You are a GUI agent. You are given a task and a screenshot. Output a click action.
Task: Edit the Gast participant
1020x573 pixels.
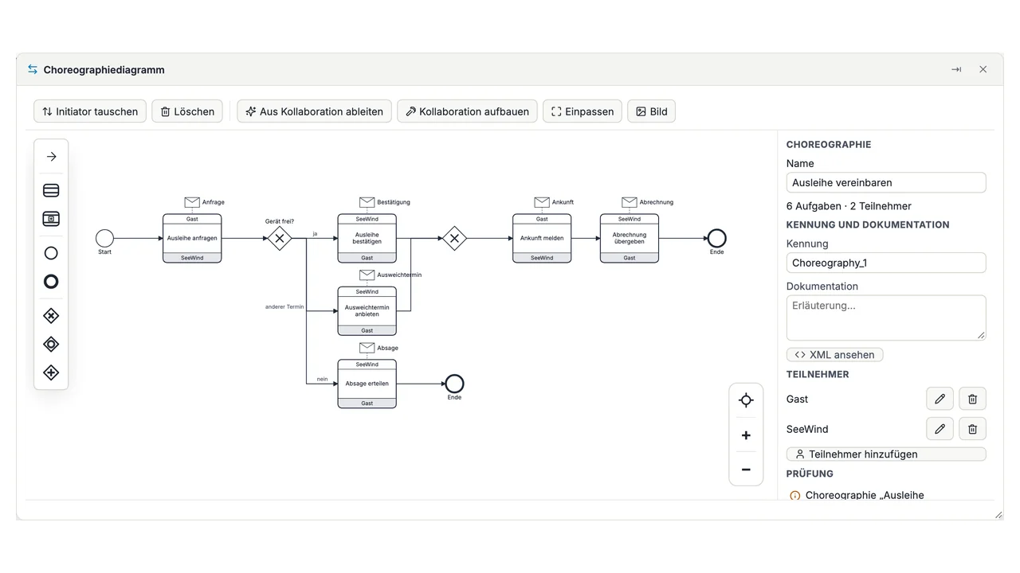[x=940, y=400]
